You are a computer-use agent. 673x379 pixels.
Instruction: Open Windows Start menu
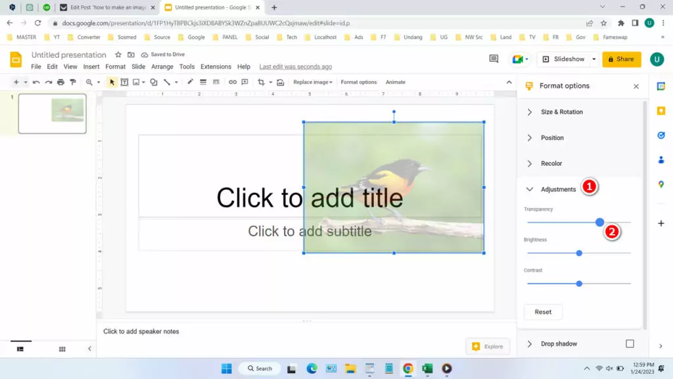227,368
